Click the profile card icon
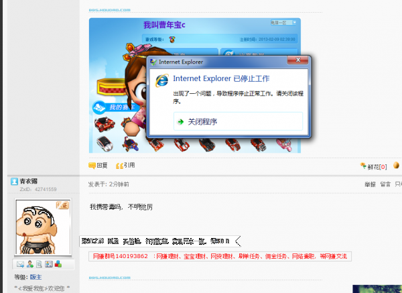The width and height of the screenshot is (402, 293). click(48, 264)
